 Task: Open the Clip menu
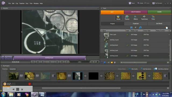click(x=17, y=4)
